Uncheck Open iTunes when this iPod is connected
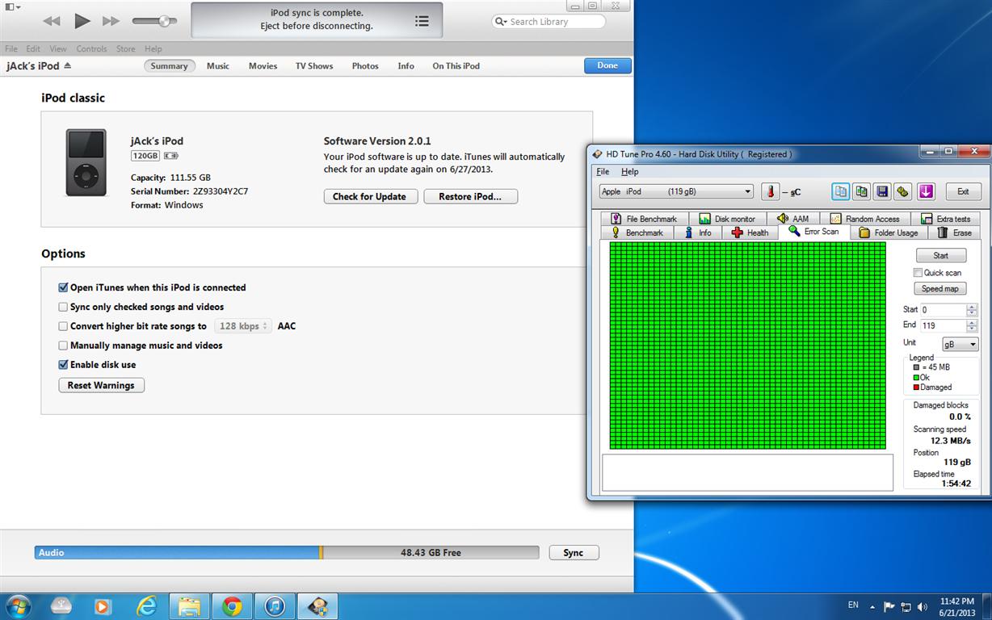This screenshot has height=620, width=992. tap(63, 287)
